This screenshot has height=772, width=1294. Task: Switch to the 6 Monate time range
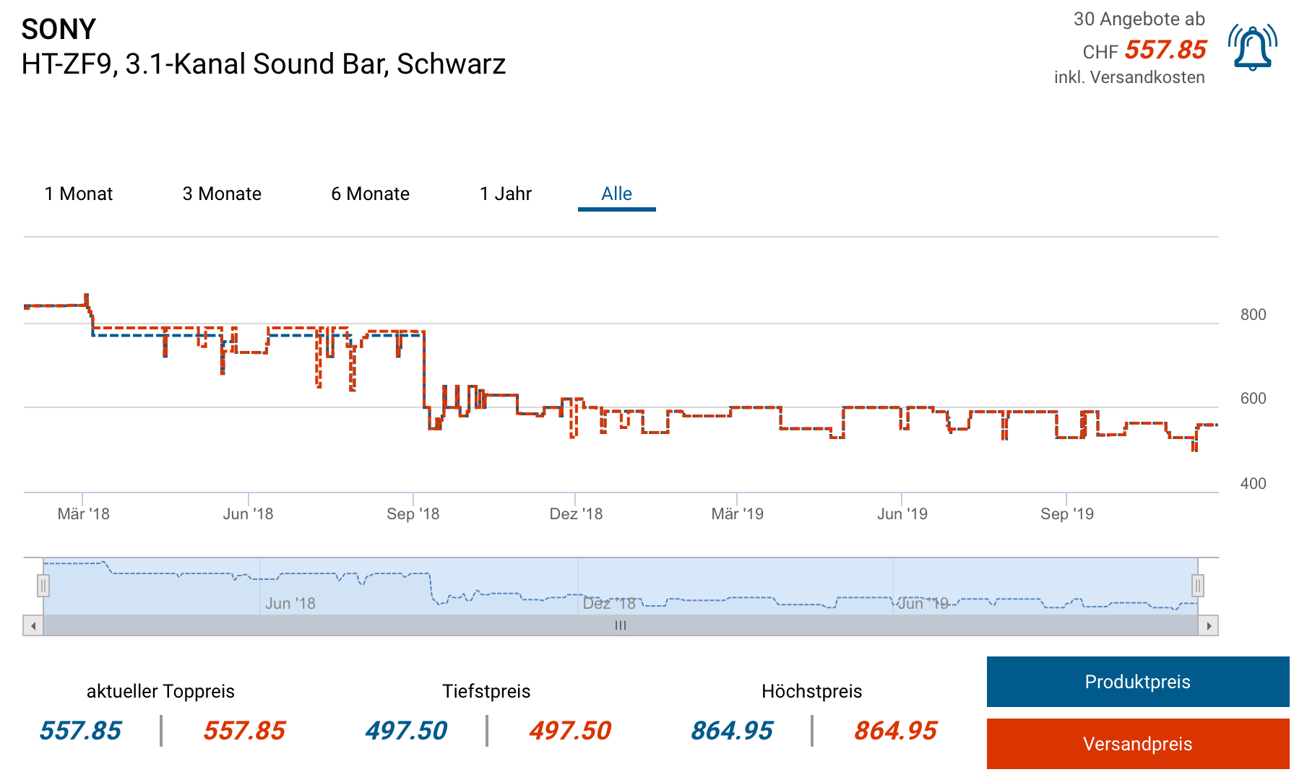click(x=370, y=194)
